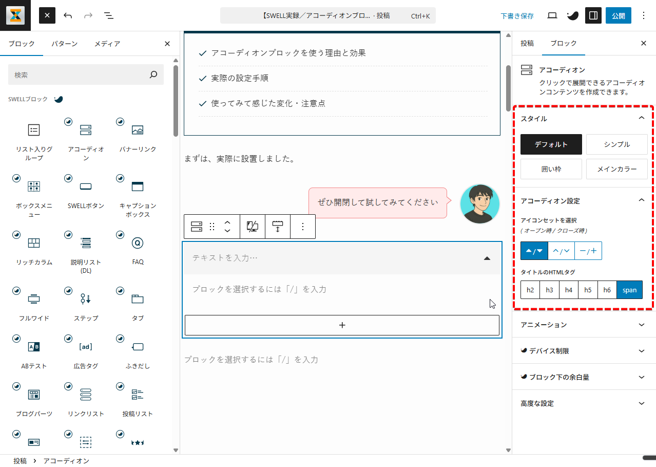Expand the 高度な設定 section
Viewport: 656px width, 467px height.
click(584, 403)
